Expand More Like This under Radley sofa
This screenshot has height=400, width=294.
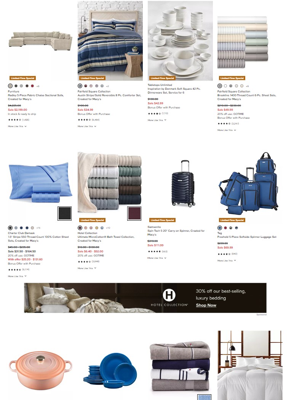(17, 126)
